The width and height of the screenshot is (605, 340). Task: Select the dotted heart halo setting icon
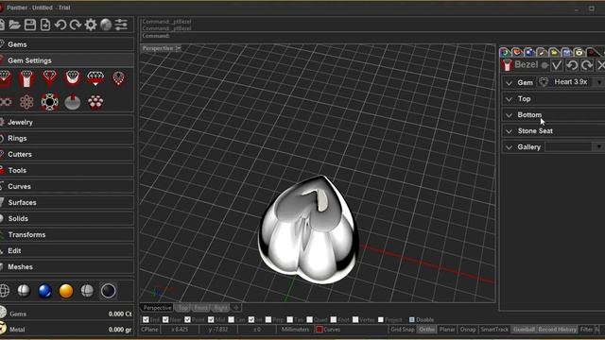pos(118,78)
